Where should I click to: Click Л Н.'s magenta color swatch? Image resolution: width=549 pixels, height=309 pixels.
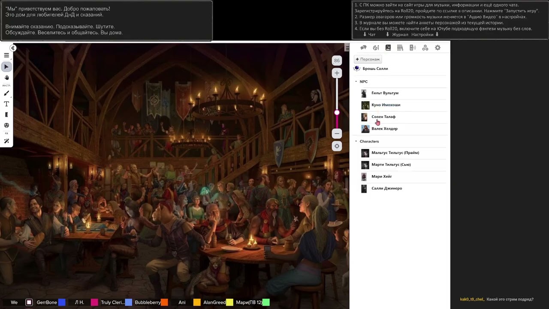[x=94, y=303]
